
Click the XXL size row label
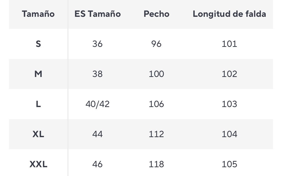tap(38, 164)
